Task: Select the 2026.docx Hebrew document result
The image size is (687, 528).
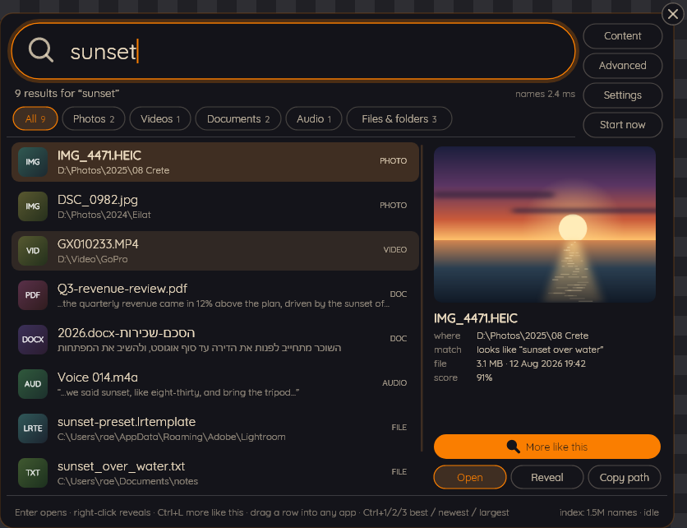Action: coord(215,340)
